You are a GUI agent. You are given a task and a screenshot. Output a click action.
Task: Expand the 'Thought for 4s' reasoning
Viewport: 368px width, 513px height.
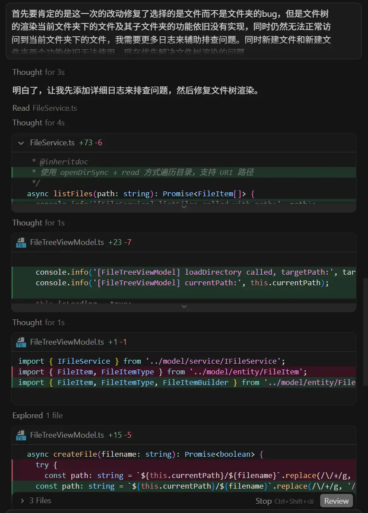[39, 123]
